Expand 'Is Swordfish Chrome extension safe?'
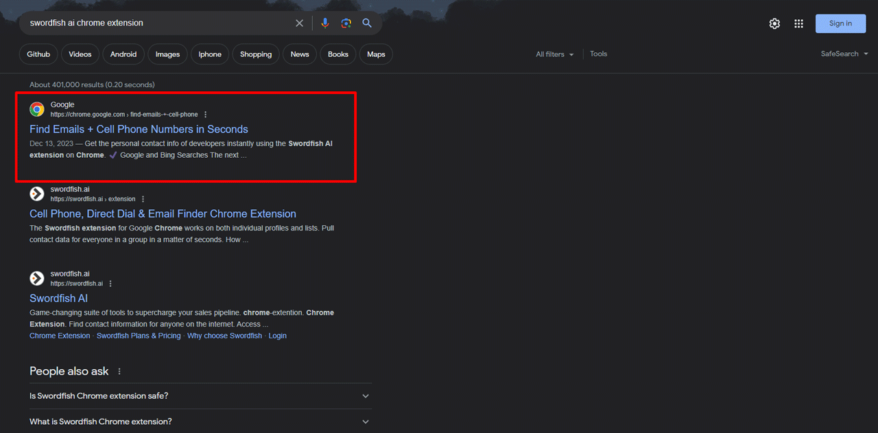The width and height of the screenshot is (878, 433). pos(200,396)
